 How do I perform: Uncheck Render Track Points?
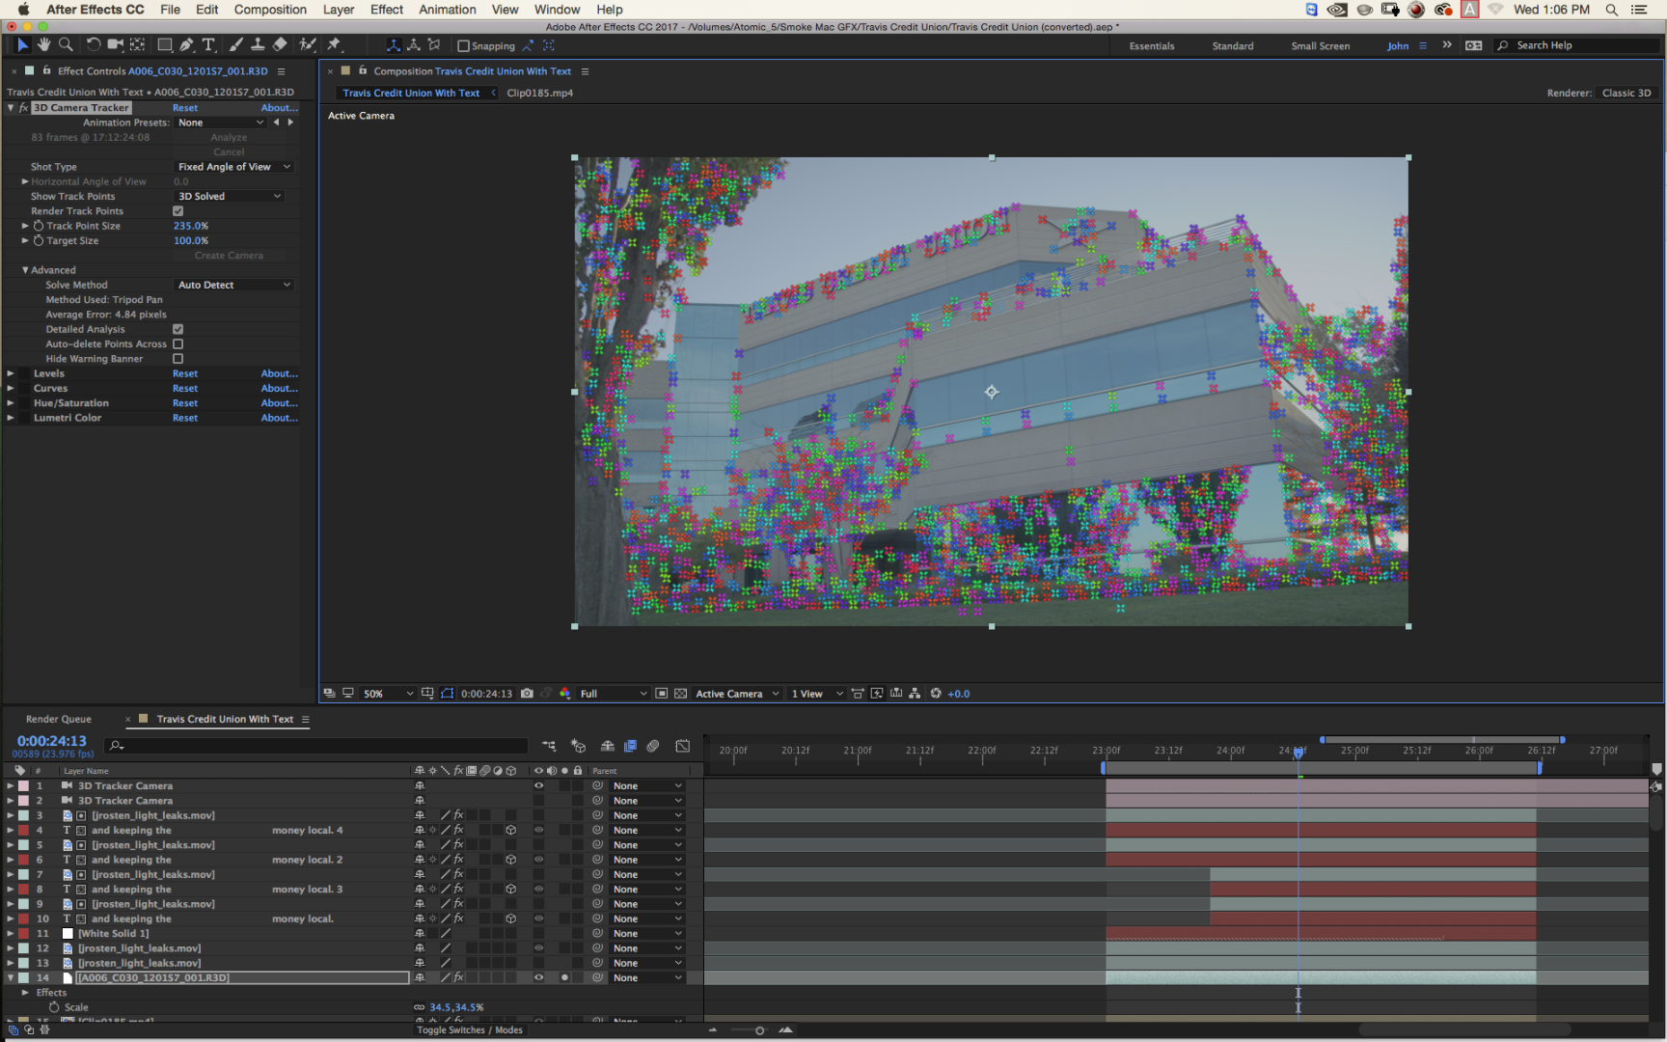(178, 211)
